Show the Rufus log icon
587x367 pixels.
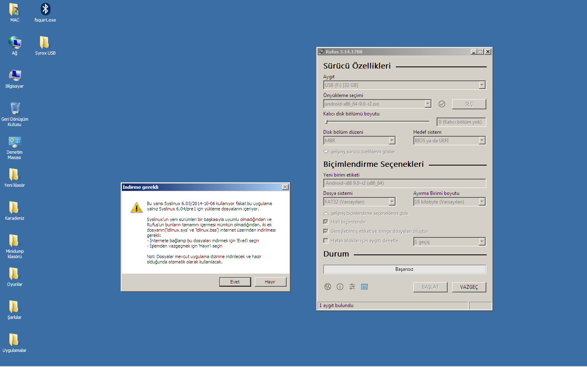(x=364, y=287)
